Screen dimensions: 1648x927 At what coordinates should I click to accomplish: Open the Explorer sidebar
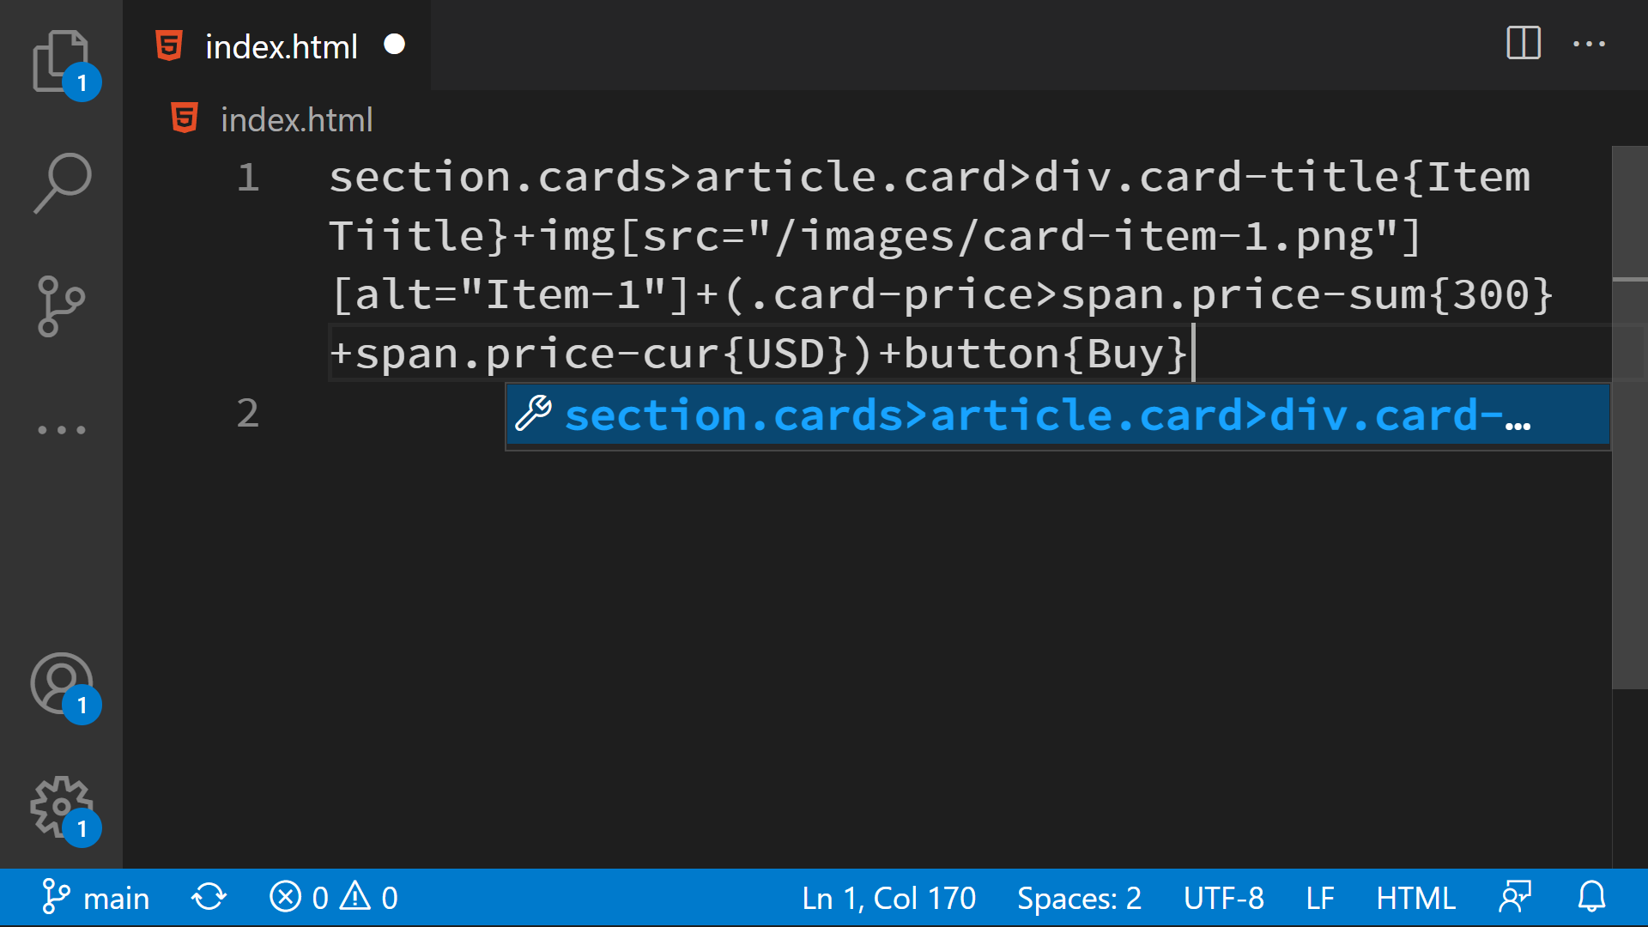click(61, 61)
